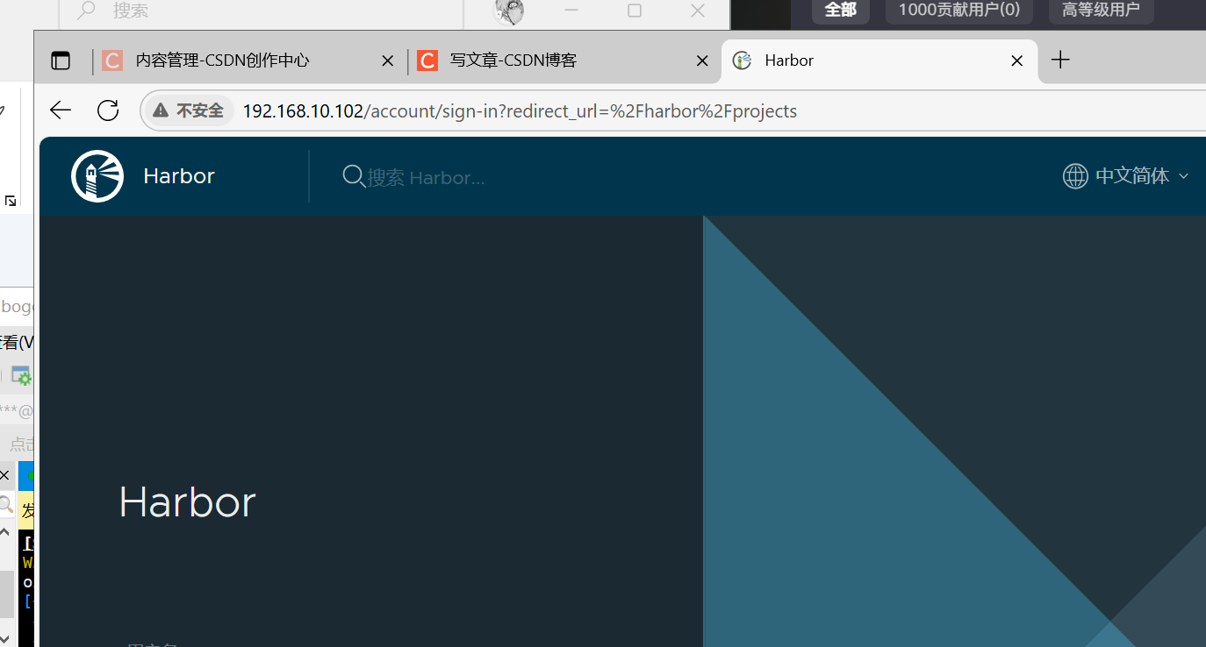Click the 全部 filter in background window
The width and height of the screenshot is (1206, 647).
coord(840,10)
